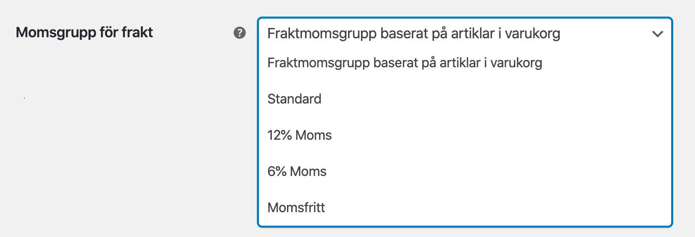Image resolution: width=695 pixels, height=237 pixels.
Task: Click the Momsgrupp för frakt label
Action: click(x=84, y=33)
